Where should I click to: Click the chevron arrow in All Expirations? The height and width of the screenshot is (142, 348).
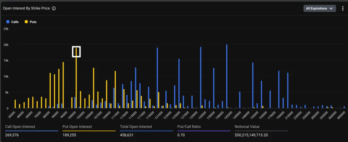pos(331,8)
